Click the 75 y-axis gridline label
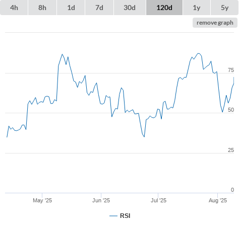 pos(231,70)
